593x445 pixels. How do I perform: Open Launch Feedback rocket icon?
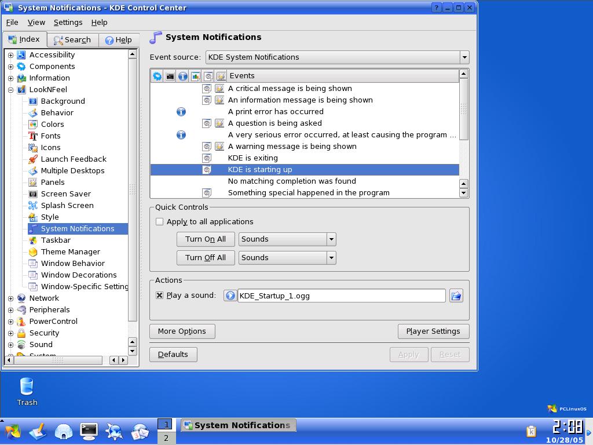coord(33,159)
